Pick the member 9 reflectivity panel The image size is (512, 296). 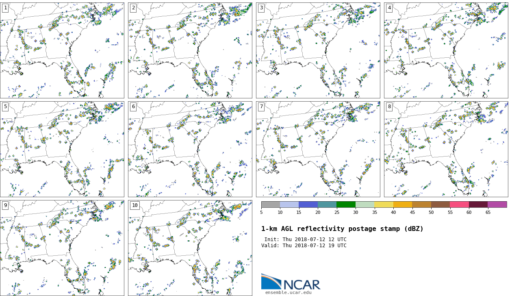(x=62, y=248)
